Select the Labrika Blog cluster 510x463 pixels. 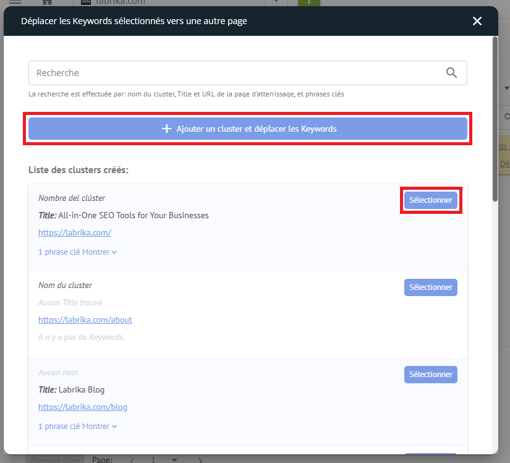pos(430,375)
